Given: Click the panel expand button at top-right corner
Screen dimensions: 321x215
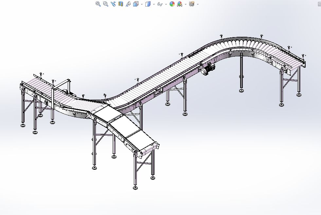Looking at the screenshot, I should 319,4.
